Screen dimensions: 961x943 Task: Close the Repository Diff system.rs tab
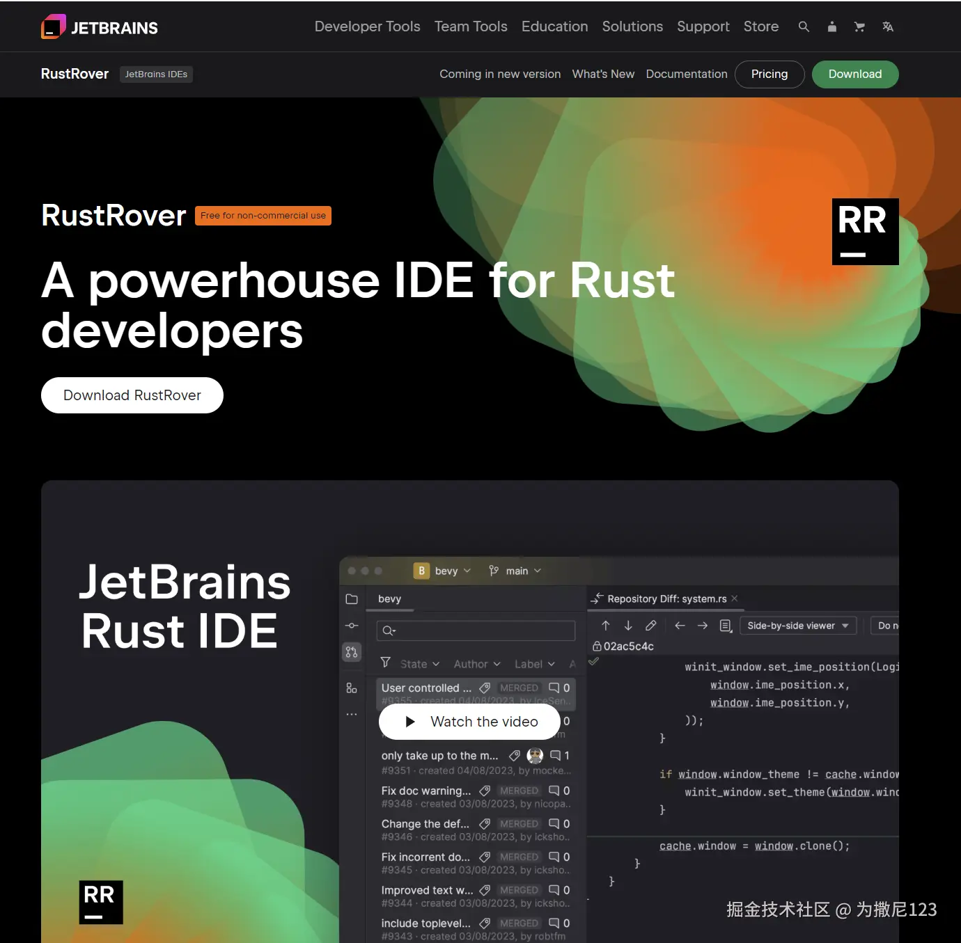coord(735,599)
